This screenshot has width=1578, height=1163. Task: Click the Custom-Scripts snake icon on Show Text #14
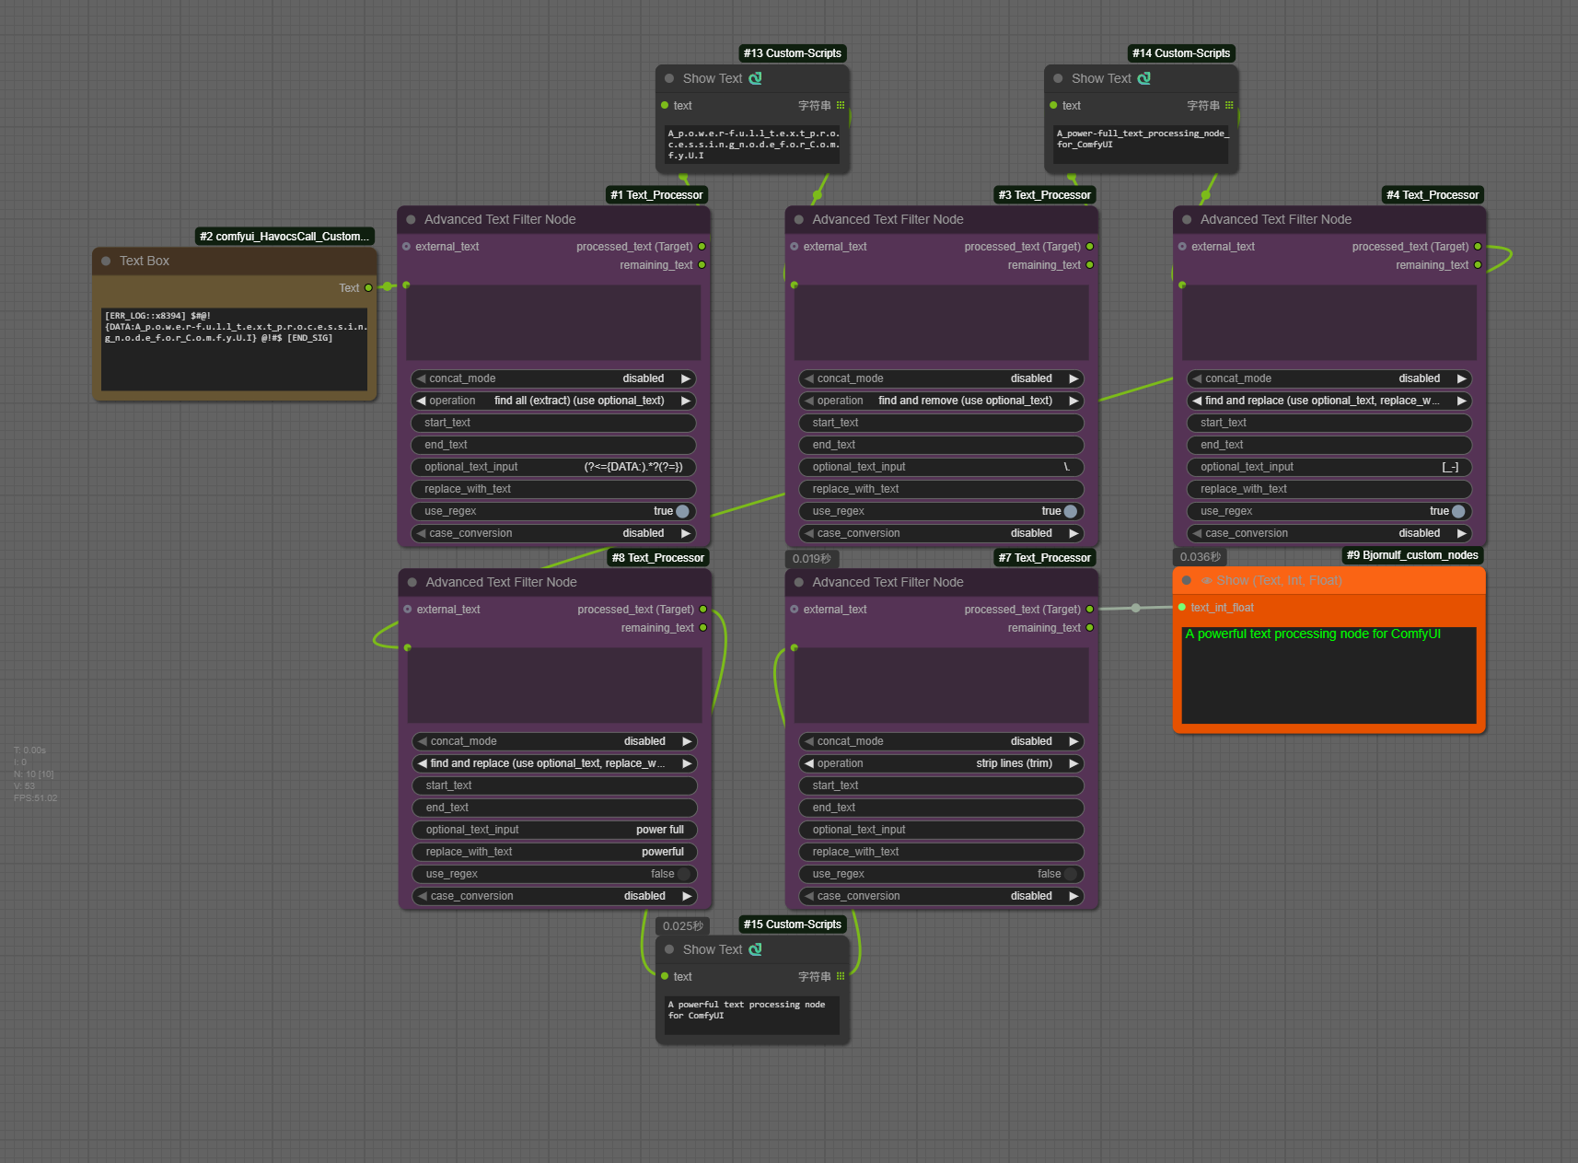1144,78
